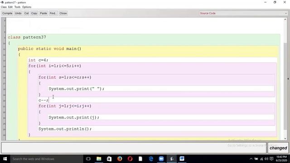Click the right-edge panel collapse arrow

click(x=288, y=79)
